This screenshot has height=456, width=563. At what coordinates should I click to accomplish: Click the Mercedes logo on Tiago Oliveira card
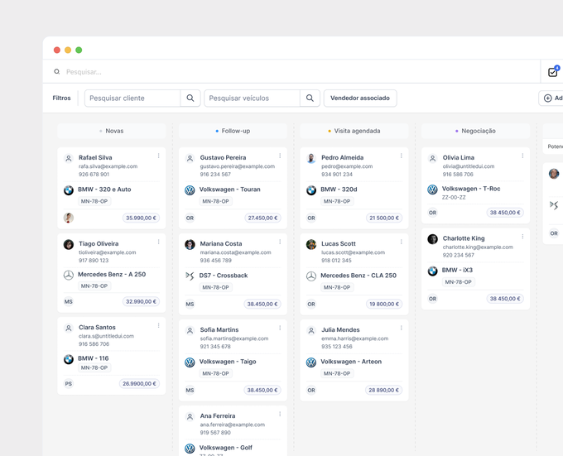pyautogui.click(x=69, y=276)
